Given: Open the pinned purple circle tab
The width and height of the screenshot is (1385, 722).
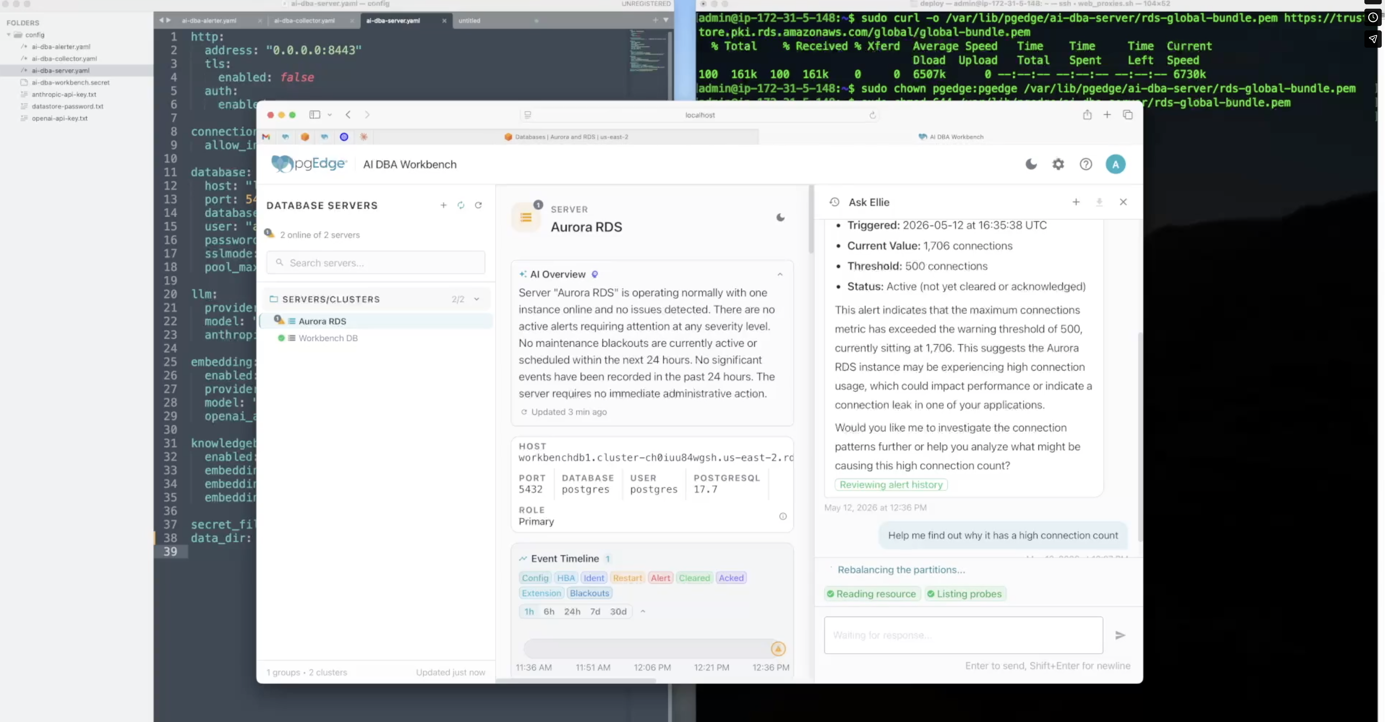Looking at the screenshot, I should (x=344, y=137).
